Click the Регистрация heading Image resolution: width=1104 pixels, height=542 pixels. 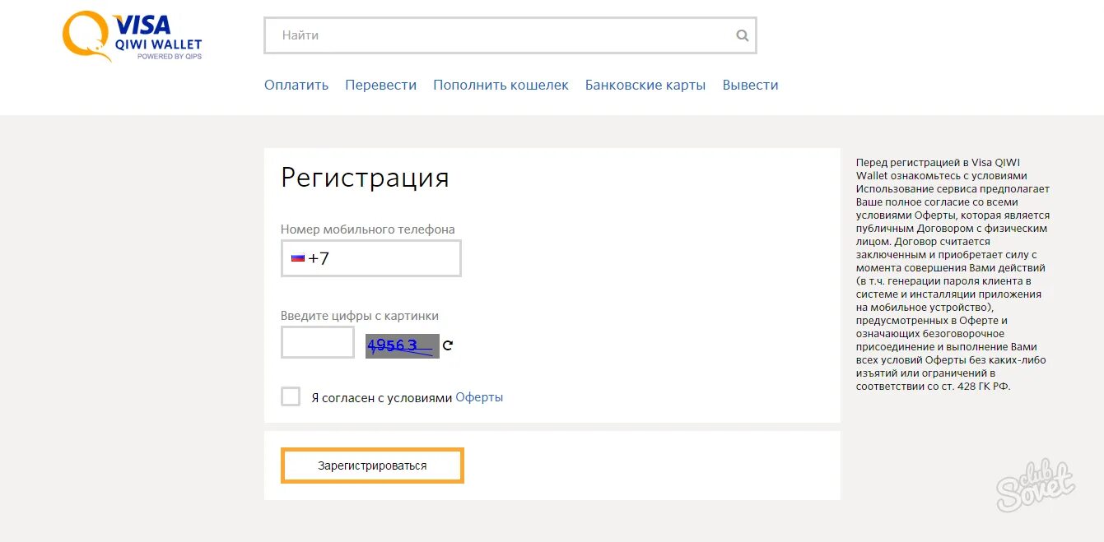coord(365,178)
